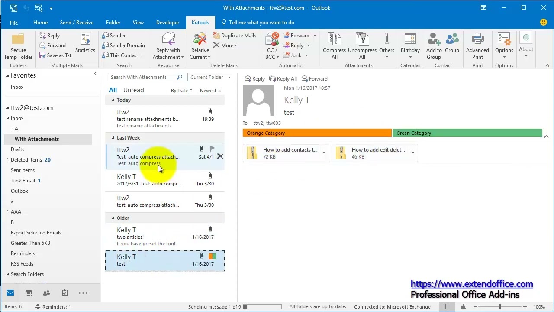Open More dropdown in Delete Mails
The width and height of the screenshot is (554, 312).
(225, 45)
